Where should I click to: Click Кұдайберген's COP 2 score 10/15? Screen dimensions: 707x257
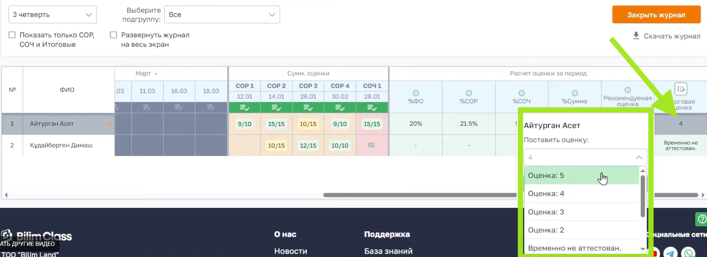(276, 145)
